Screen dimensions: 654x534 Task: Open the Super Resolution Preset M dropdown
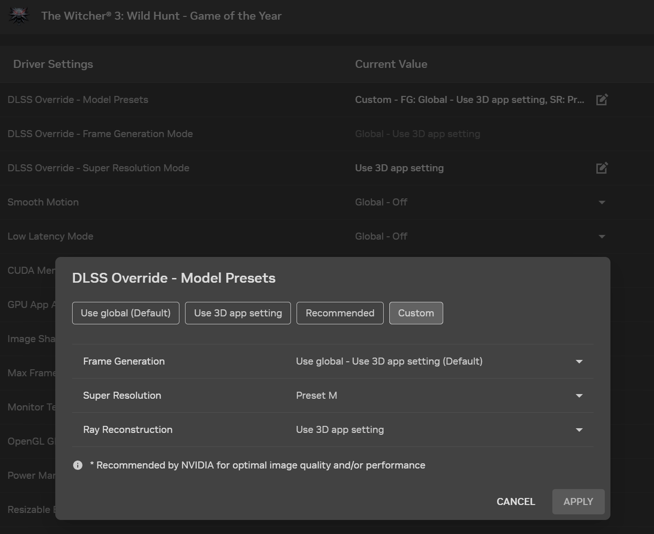tap(439, 395)
